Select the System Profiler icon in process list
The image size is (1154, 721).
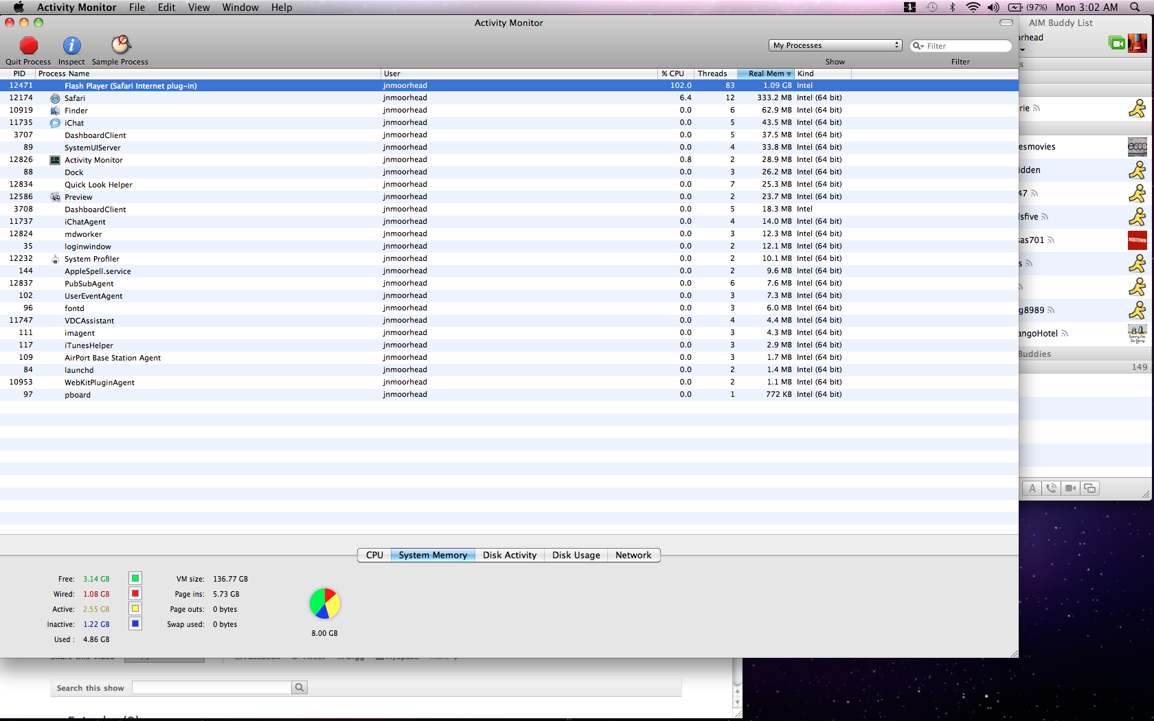[x=55, y=259]
